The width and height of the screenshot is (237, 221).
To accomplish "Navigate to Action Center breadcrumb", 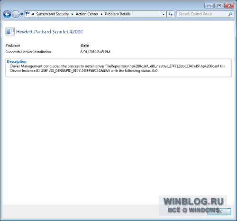I will (x=87, y=14).
